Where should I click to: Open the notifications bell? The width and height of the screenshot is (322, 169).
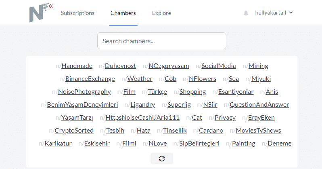[246, 13]
